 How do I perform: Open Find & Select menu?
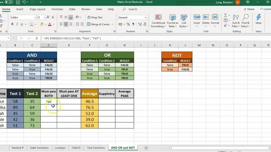(x=246, y=21)
